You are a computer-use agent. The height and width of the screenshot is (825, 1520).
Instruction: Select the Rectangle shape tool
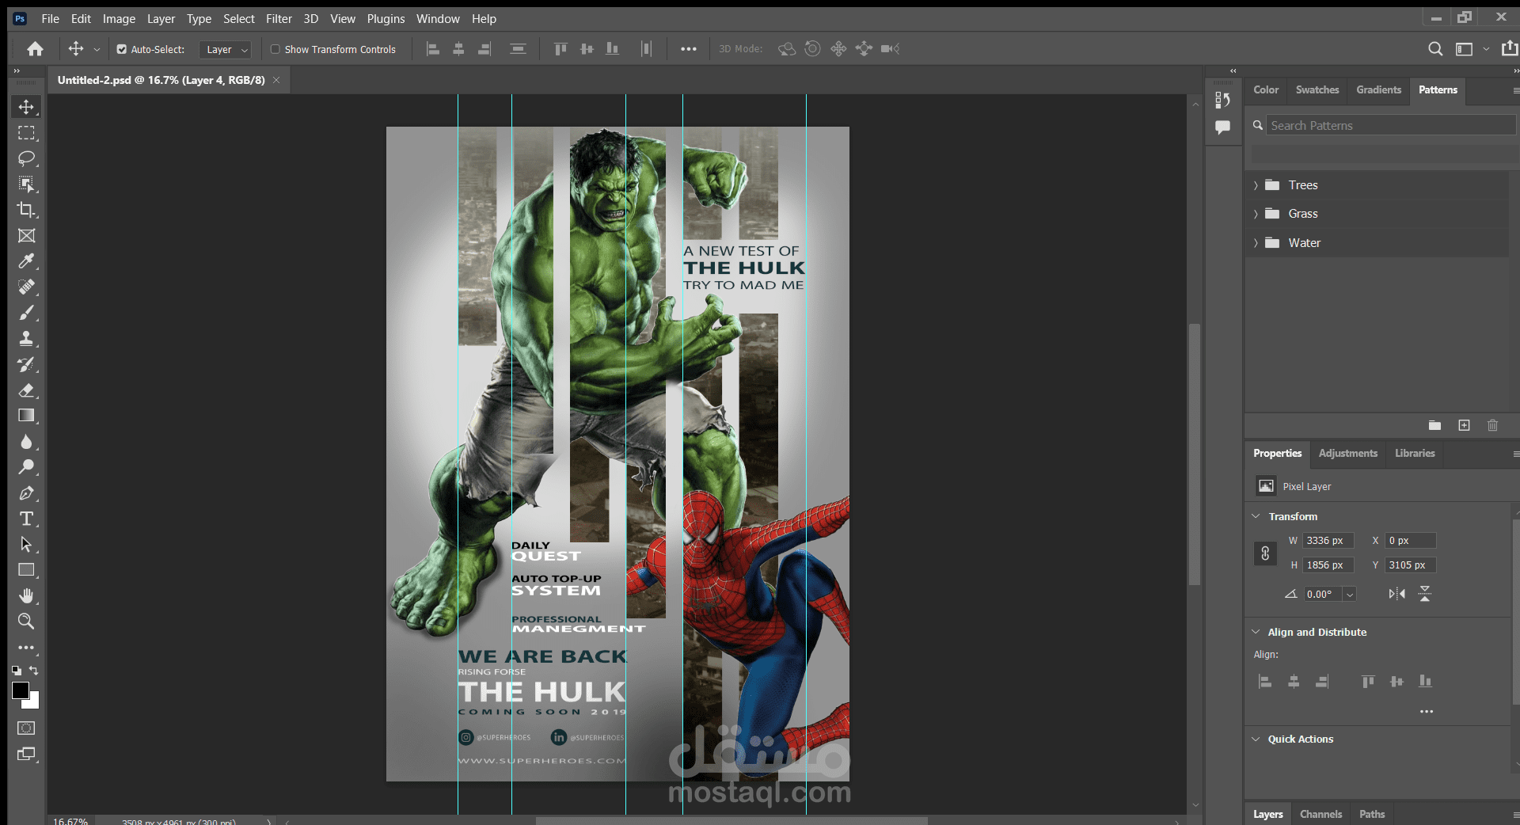coord(26,570)
